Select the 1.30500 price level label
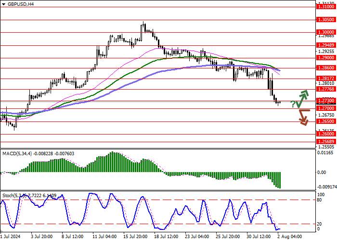 (x=326, y=20)
